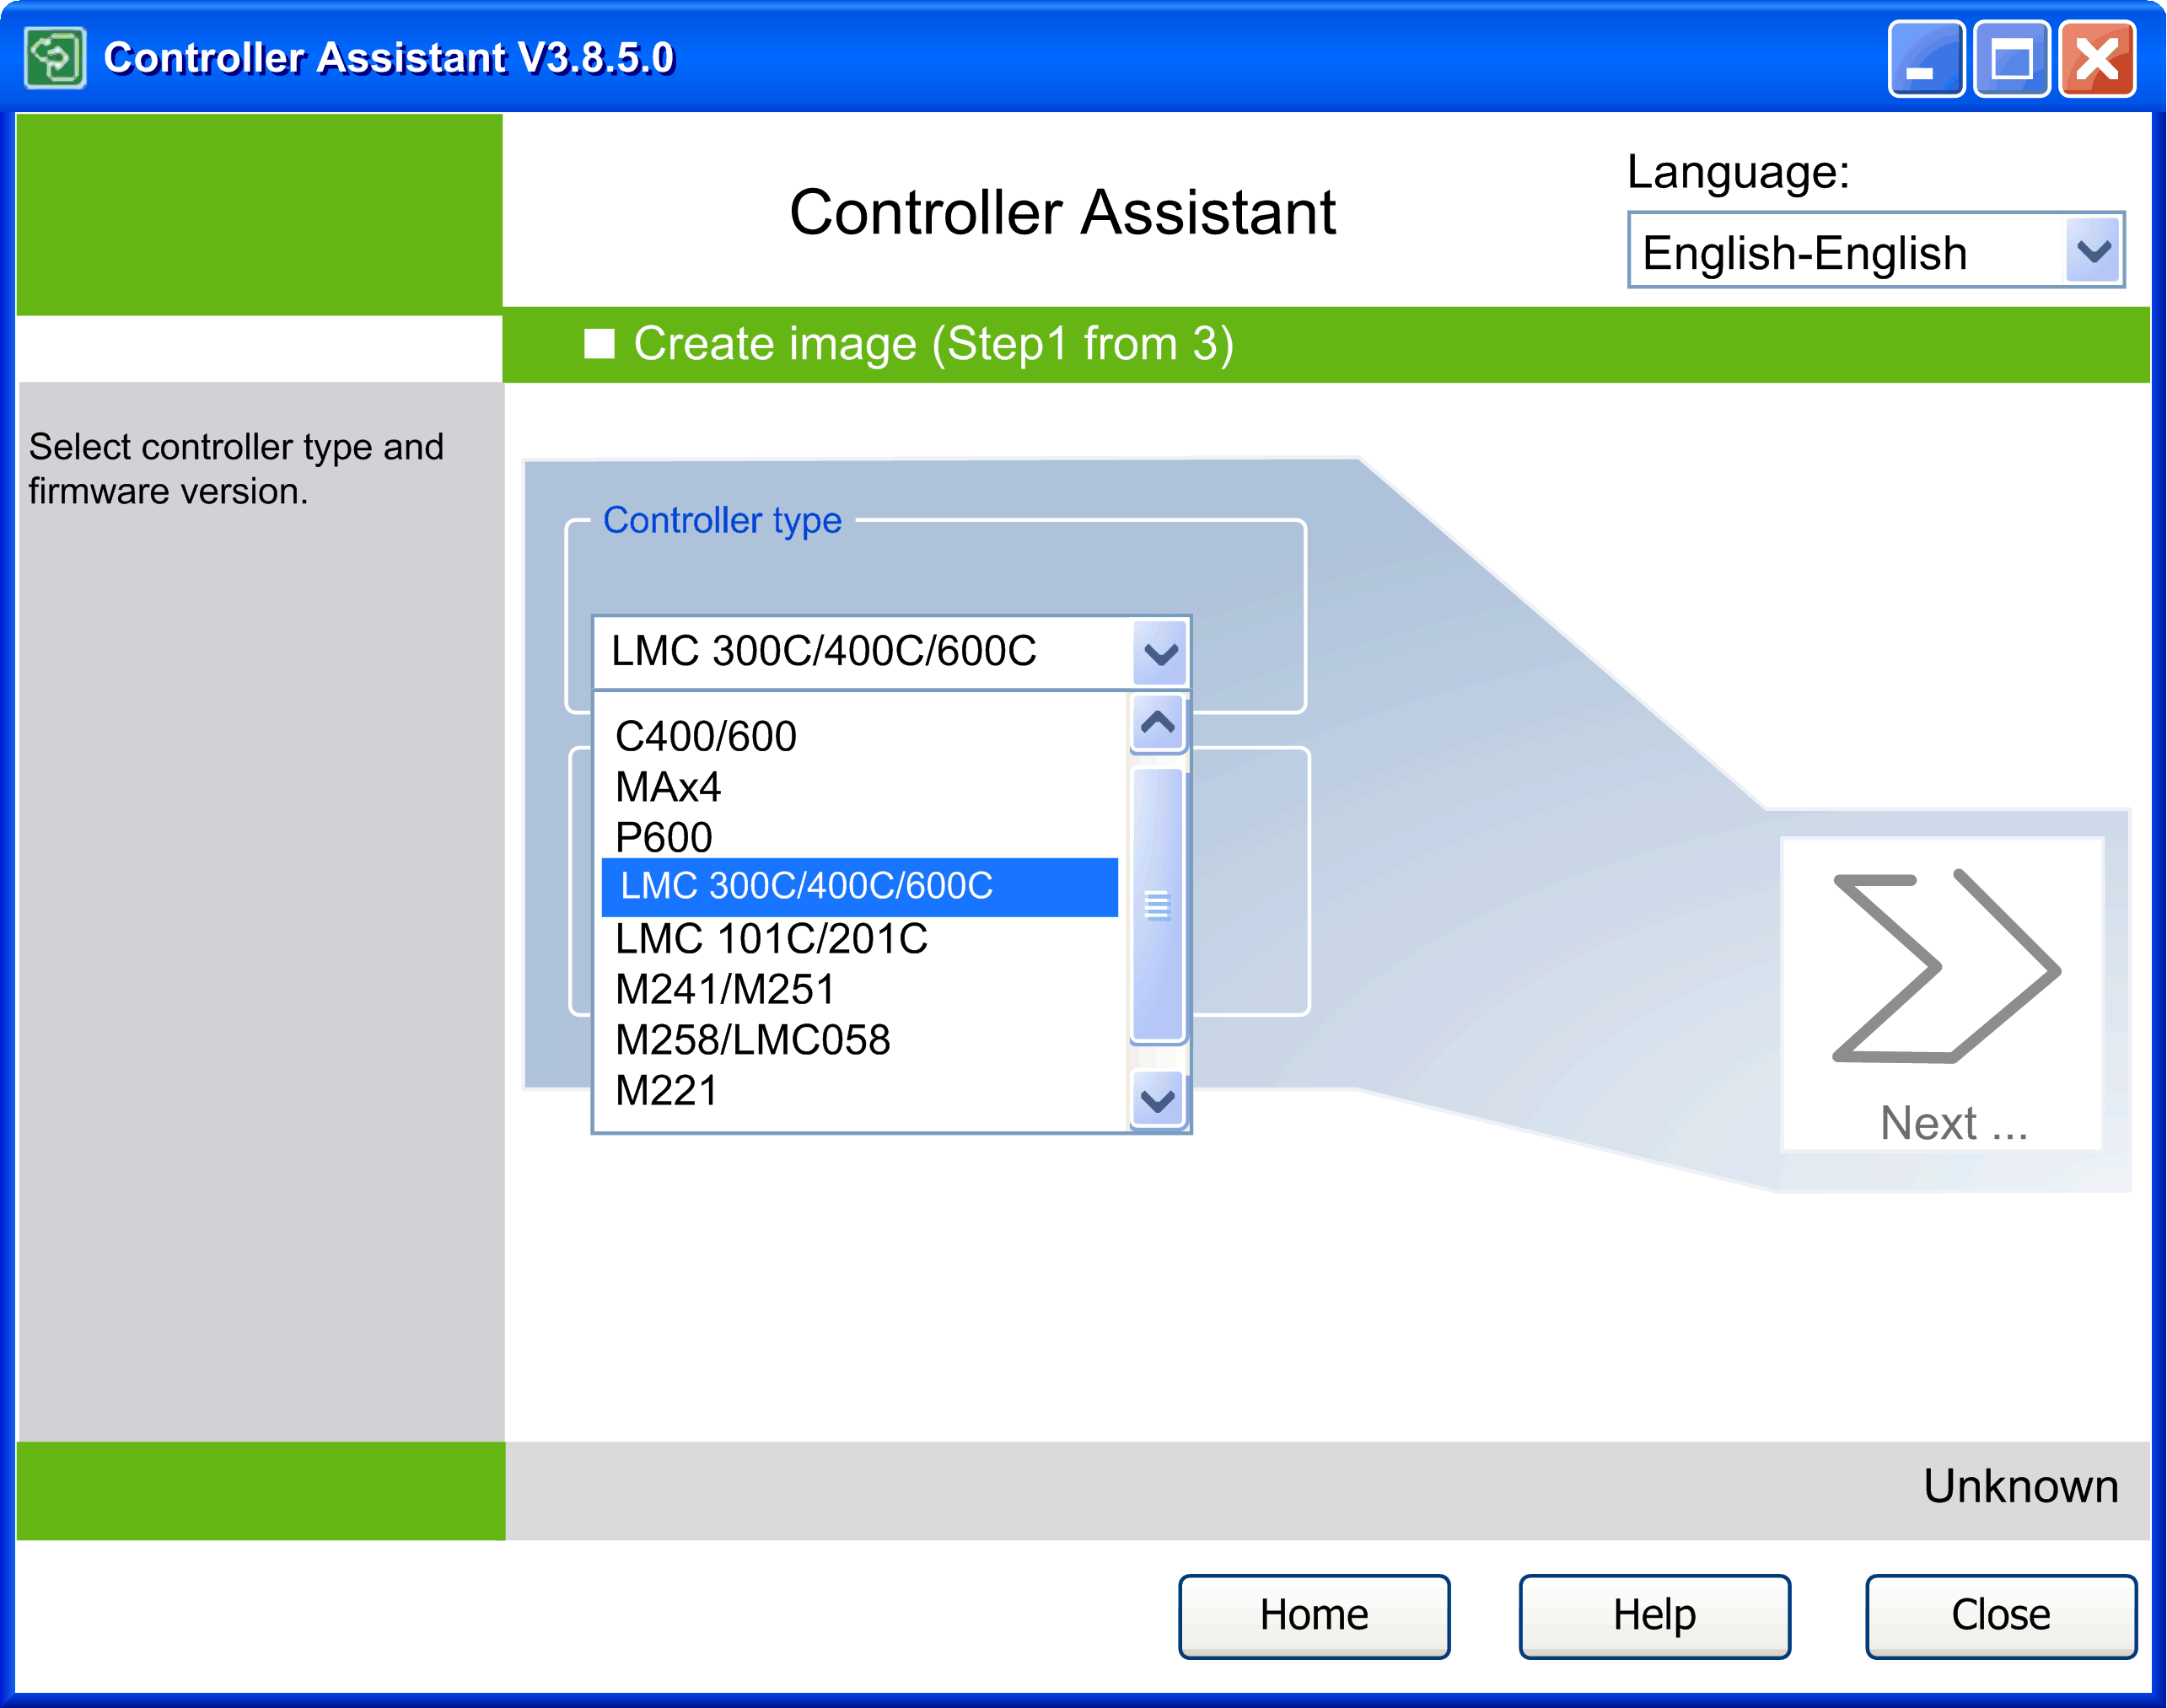This screenshot has height=1708, width=2167.
Task: Select highlighted LMC 300C/400C/600C list entry
Action: coord(859,887)
